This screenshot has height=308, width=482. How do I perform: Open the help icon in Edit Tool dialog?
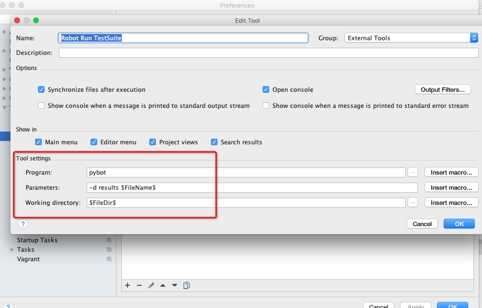(x=23, y=224)
